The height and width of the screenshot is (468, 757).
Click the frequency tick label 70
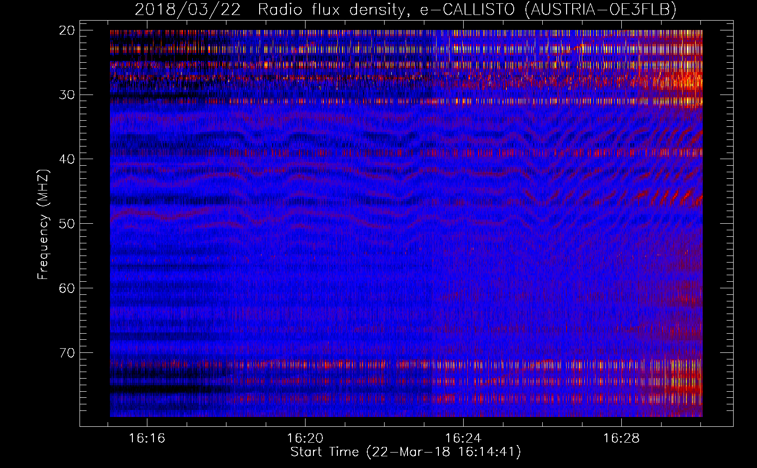pos(67,353)
